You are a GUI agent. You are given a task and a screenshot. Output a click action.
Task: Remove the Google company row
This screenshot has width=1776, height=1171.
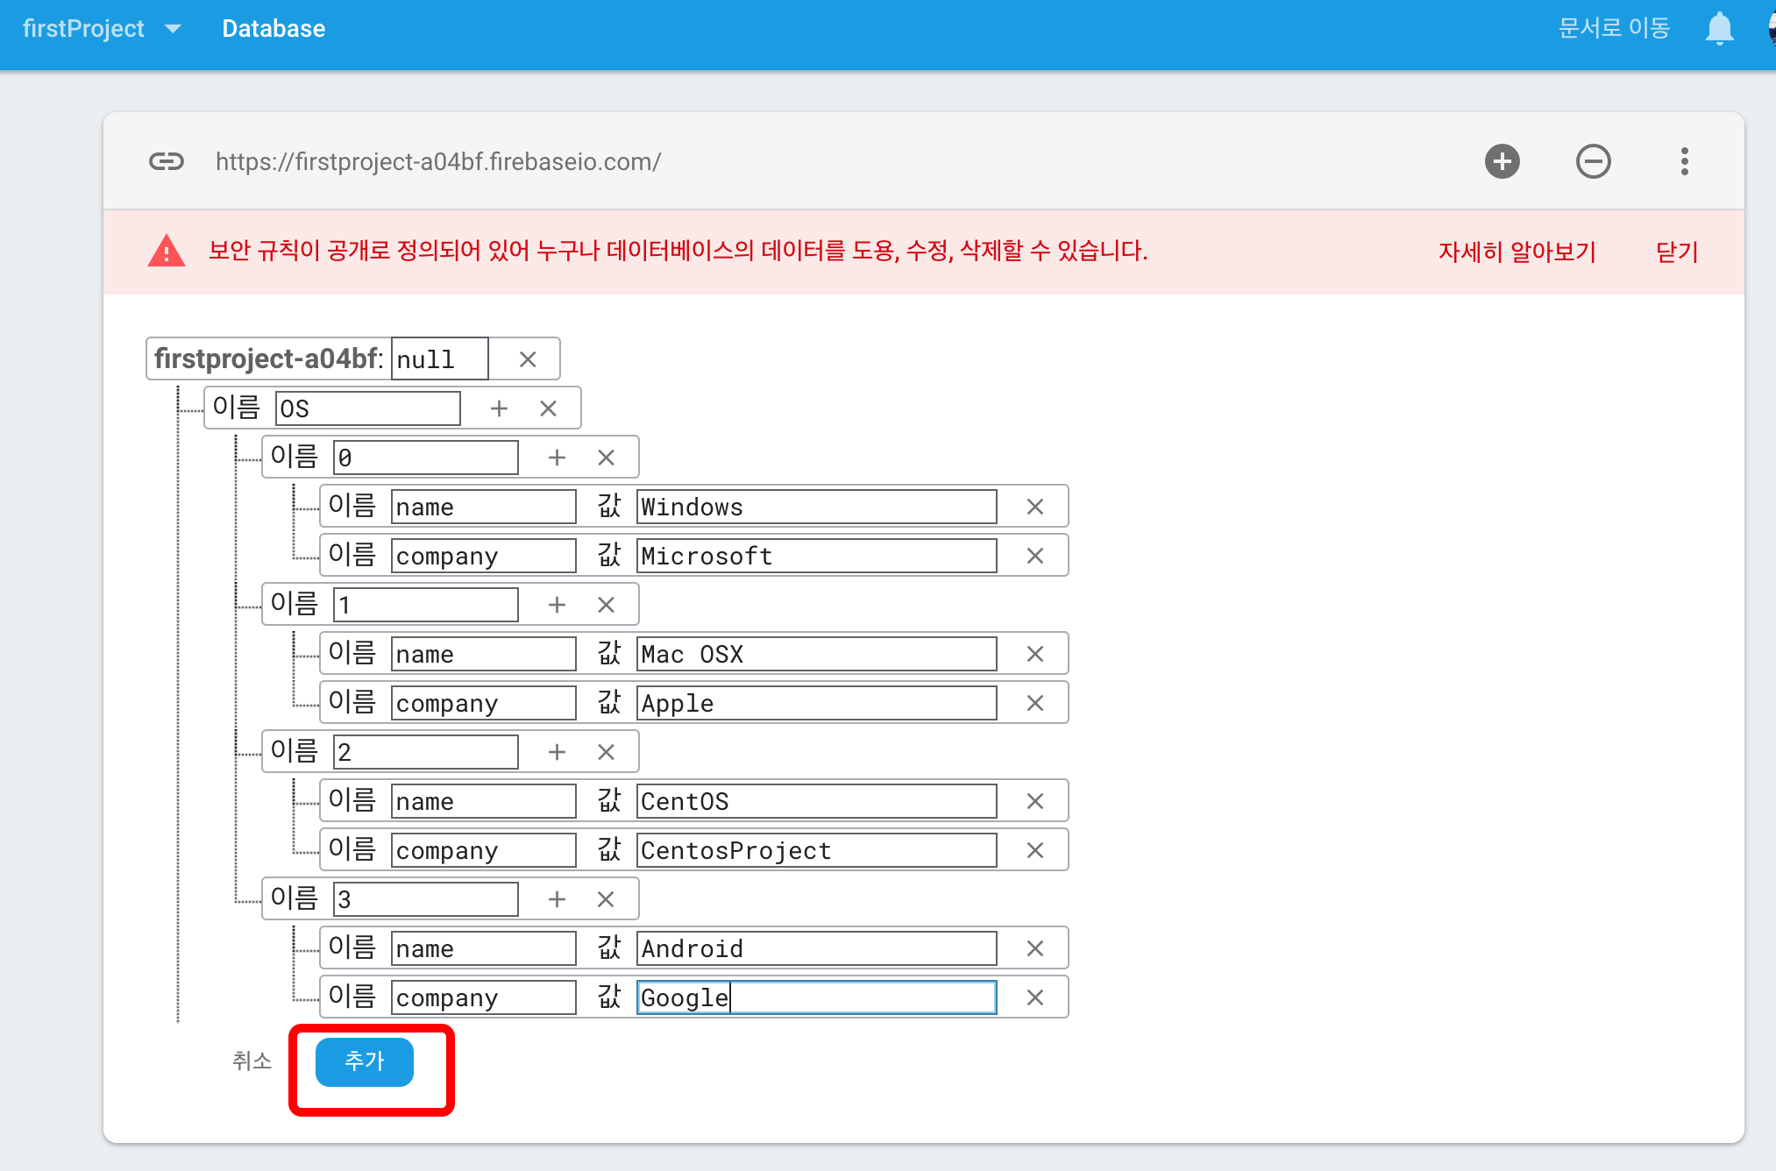point(1034,997)
